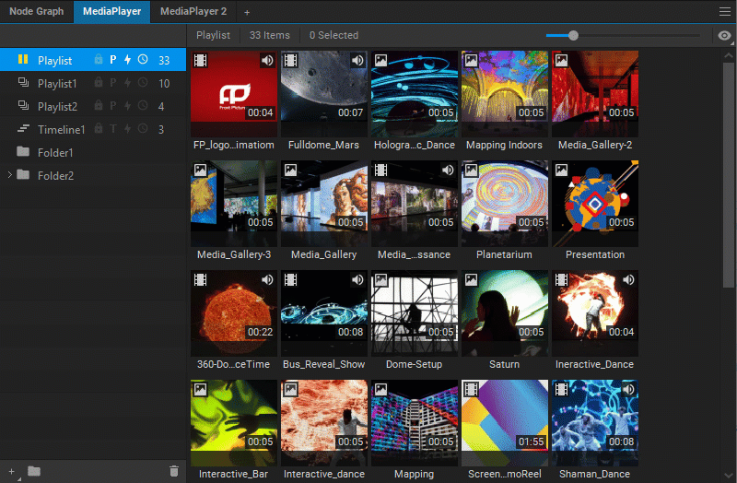
Task: Create a new folder with bottom folder icon
Action: tap(34, 471)
